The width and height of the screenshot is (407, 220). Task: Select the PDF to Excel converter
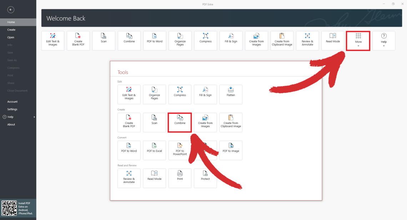pos(154,150)
